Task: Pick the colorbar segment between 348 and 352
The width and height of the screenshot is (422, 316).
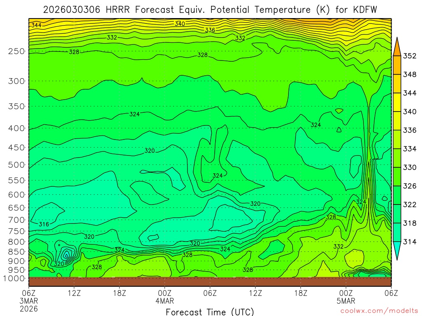Action: [x=397, y=65]
